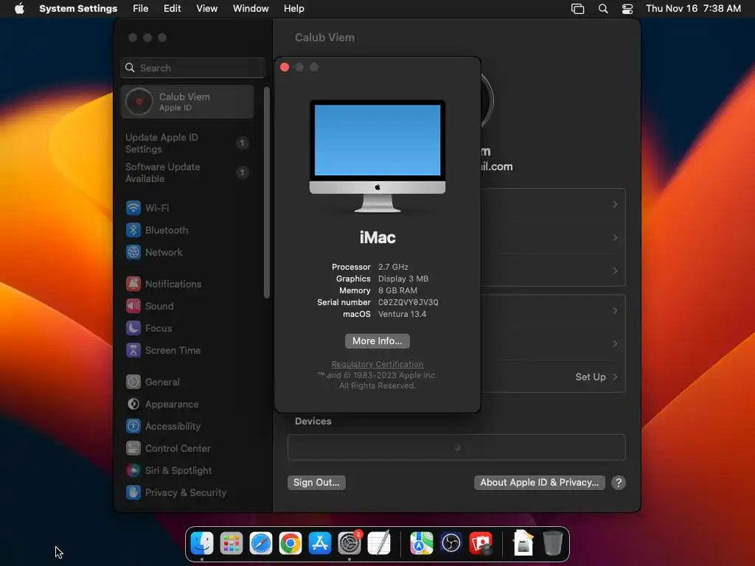Click the red photo stack app in Dock
Image resolution: width=755 pixels, height=566 pixels.
point(481,543)
